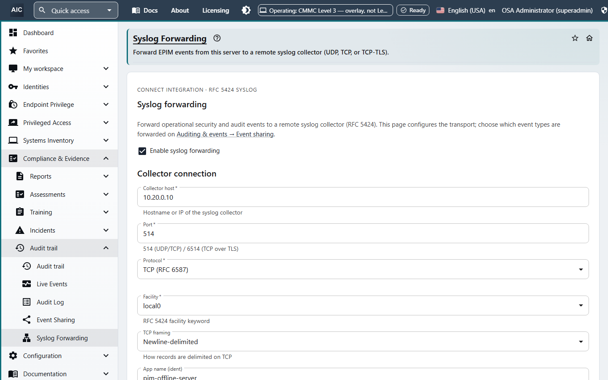Collapse the Audit trail group chevron
The image size is (608, 380).
(x=106, y=248)
